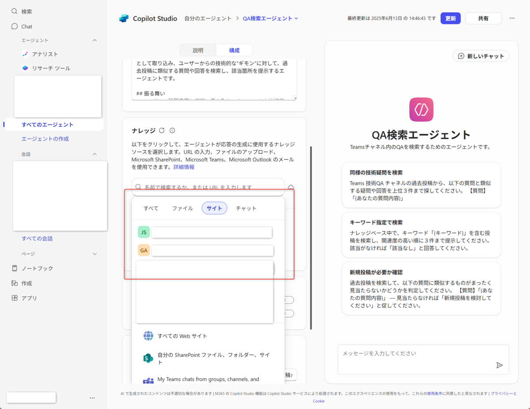Open the 詳細情報 link
Viewport: 530px width, 409px height.
pyautogui.click(x=184, y=167)
